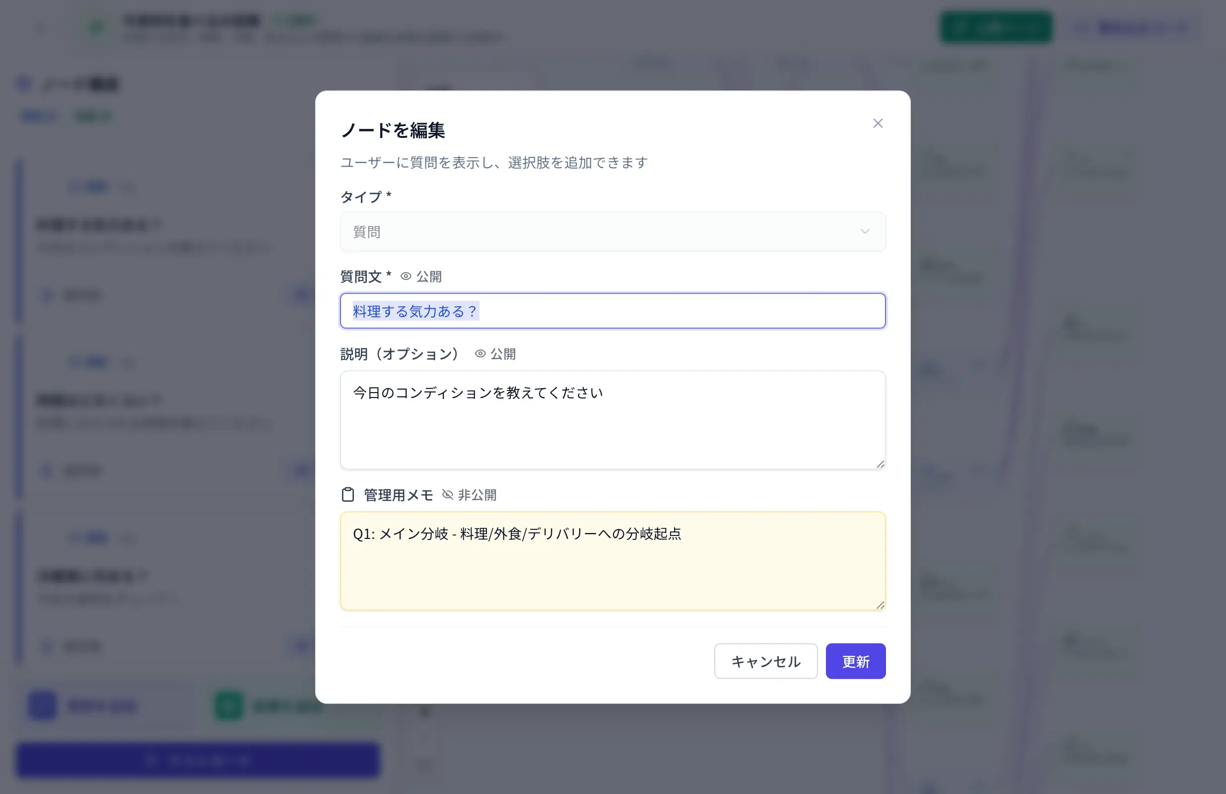Click the chevron in the タイプ select field
Image resolution: width=1226 pixels, height=794 pixels.
coord(865,232)
